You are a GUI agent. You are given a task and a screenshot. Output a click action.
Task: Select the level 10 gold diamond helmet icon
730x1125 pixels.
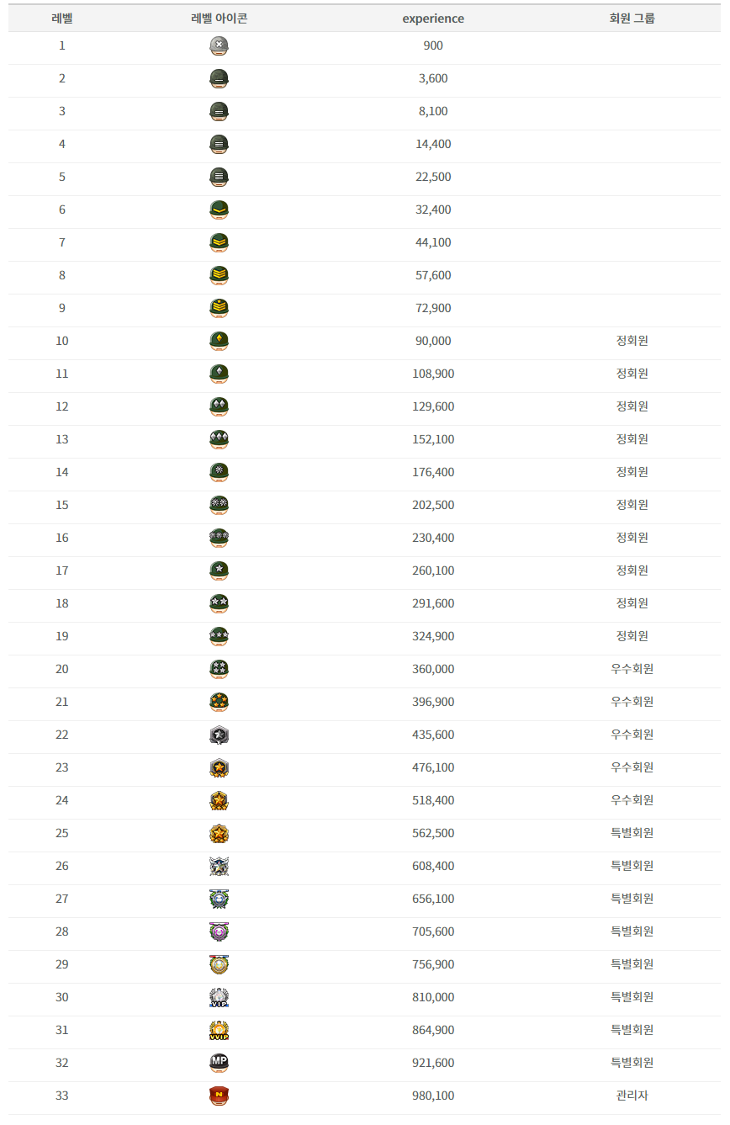tap(220, 342)
